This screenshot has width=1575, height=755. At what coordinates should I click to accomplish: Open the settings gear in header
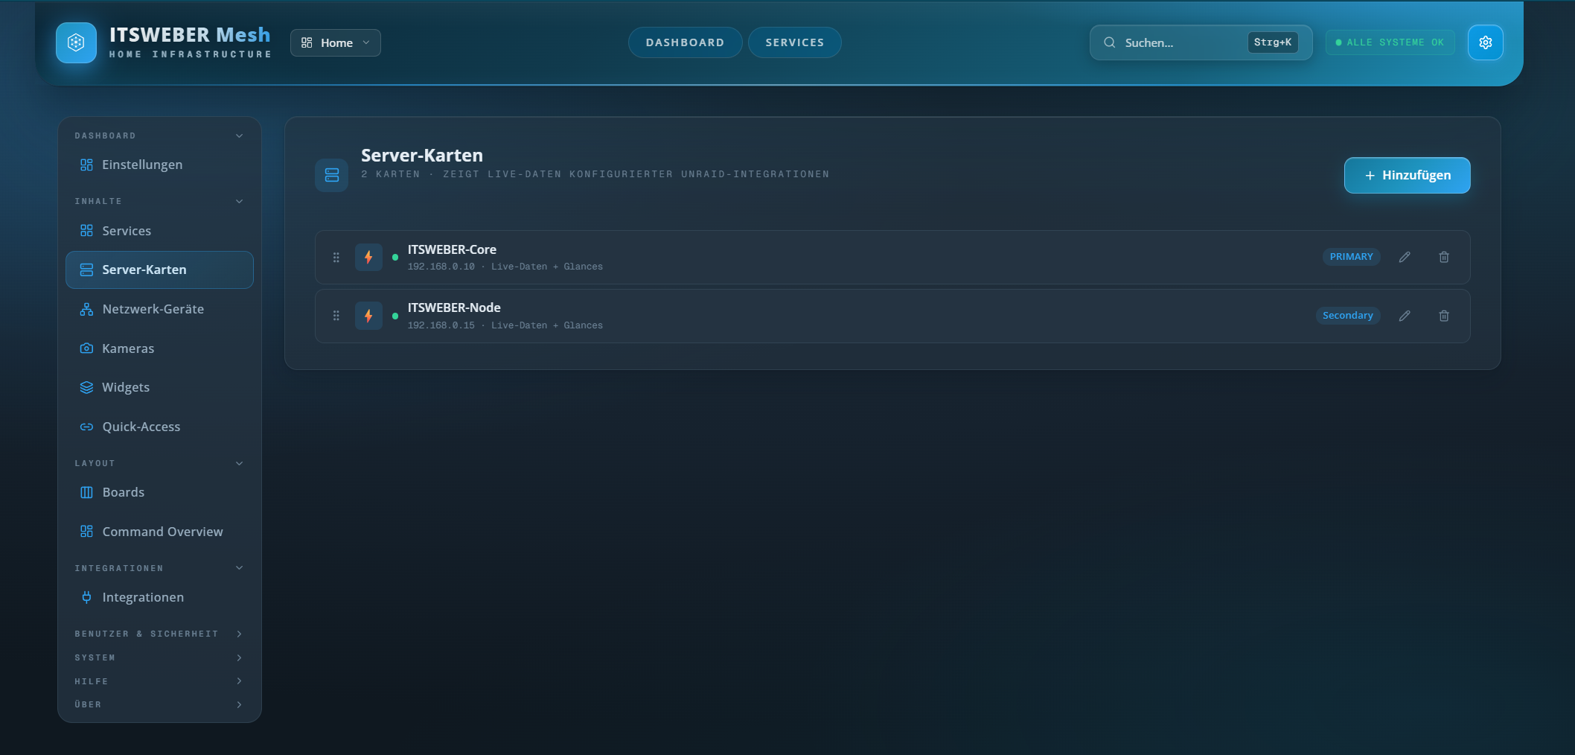(x=1485, y=42)
